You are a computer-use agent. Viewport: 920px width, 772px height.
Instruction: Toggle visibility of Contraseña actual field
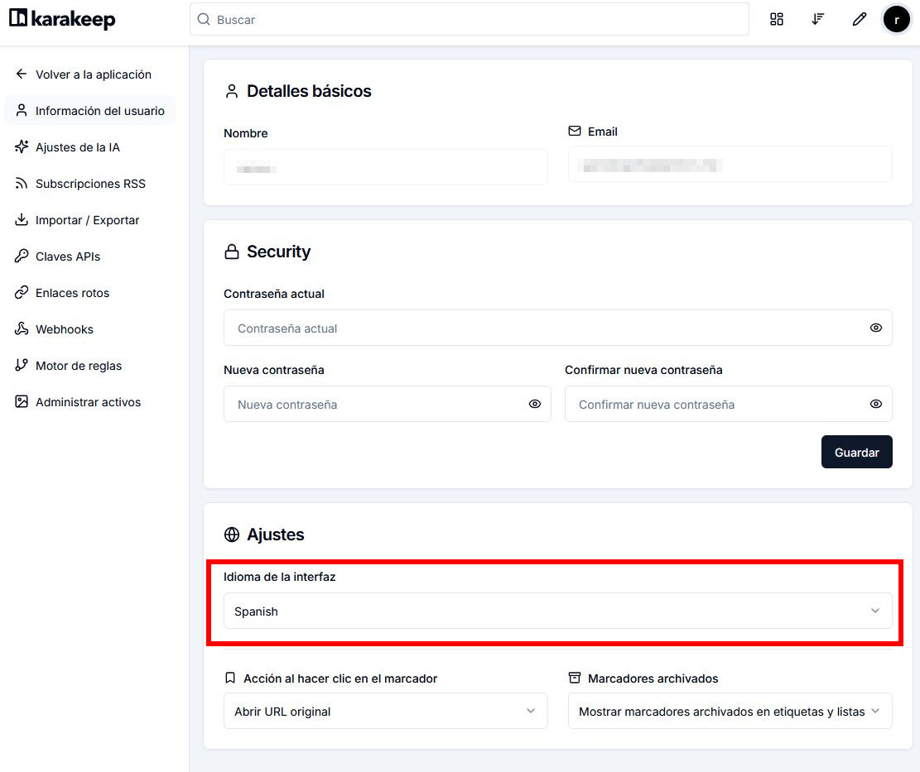point(875,328)
